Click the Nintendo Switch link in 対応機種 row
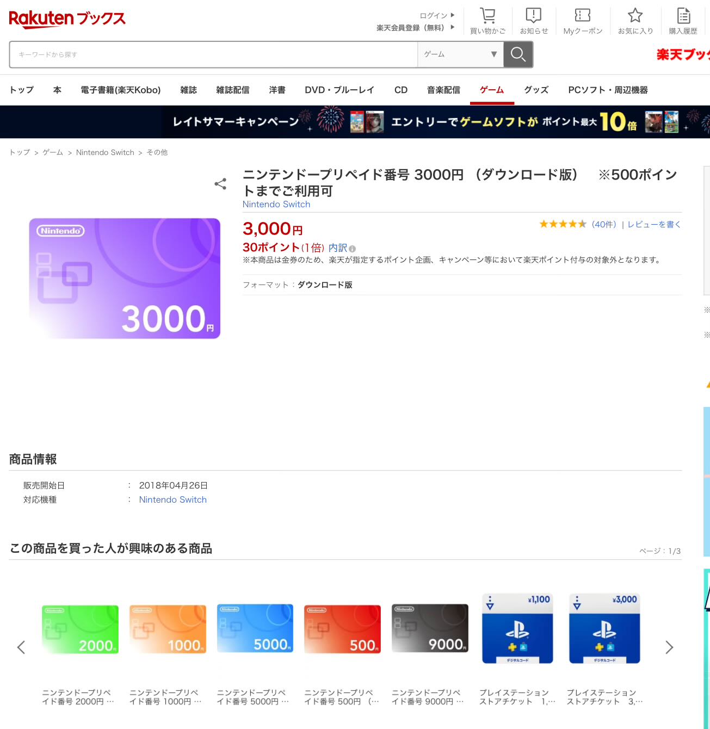710x729 pixels. 173,499
